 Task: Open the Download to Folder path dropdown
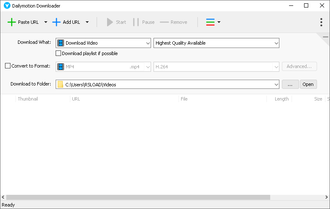(x=276, y=84)
